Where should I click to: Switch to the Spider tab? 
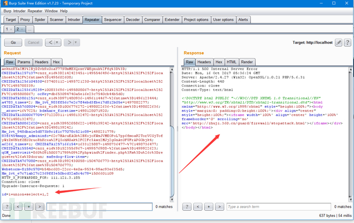point(40,19)
